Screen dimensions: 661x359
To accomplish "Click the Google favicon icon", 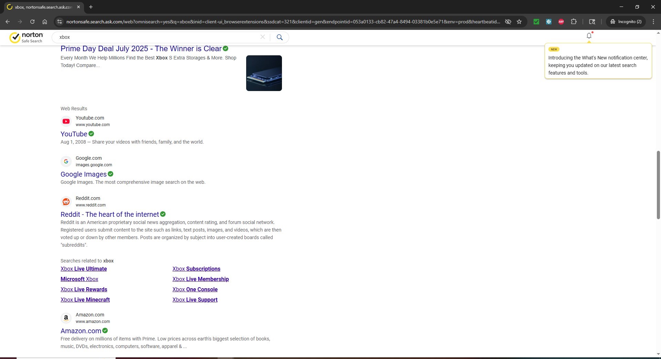I will pyautogui.click(x=66, y=161).
